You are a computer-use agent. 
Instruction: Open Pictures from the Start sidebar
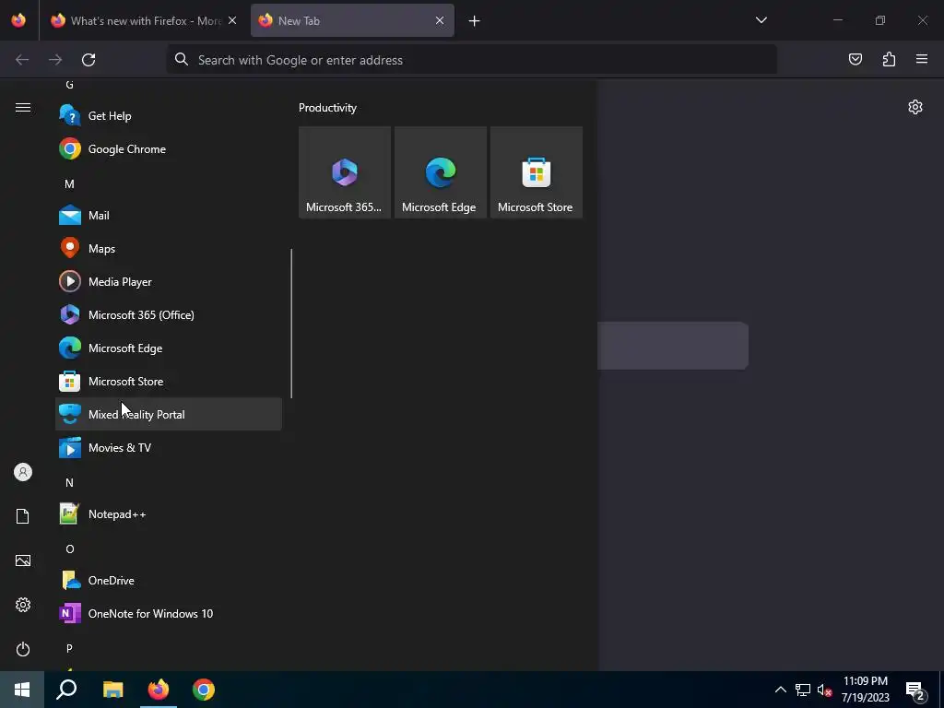coord(23,560)
